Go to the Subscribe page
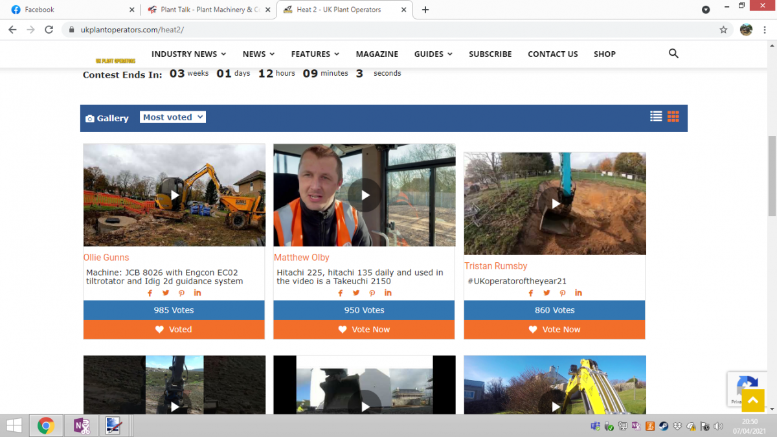The image size is (777, 437). click(x=490, y=54)
